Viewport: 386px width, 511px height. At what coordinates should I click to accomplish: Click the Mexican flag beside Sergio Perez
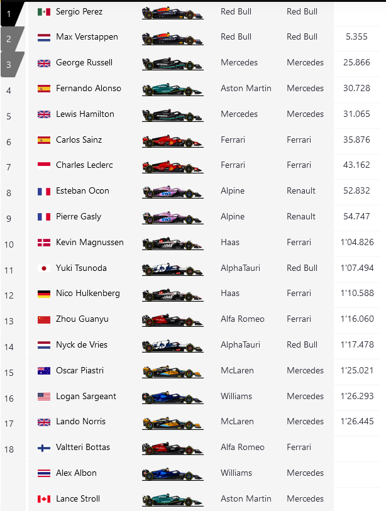(x=44, y=12)
